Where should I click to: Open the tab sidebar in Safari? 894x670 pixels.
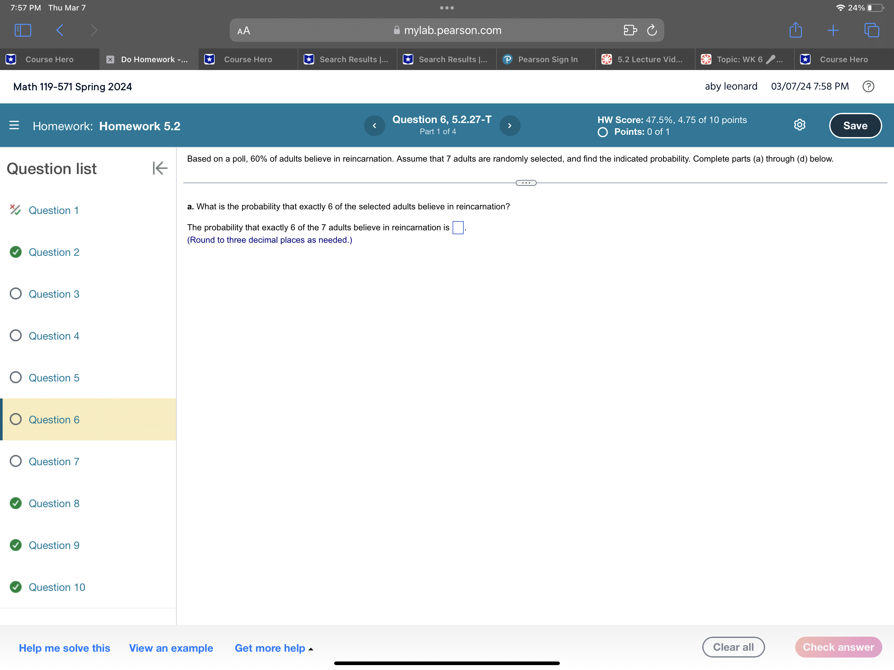(x=23, y=30)
